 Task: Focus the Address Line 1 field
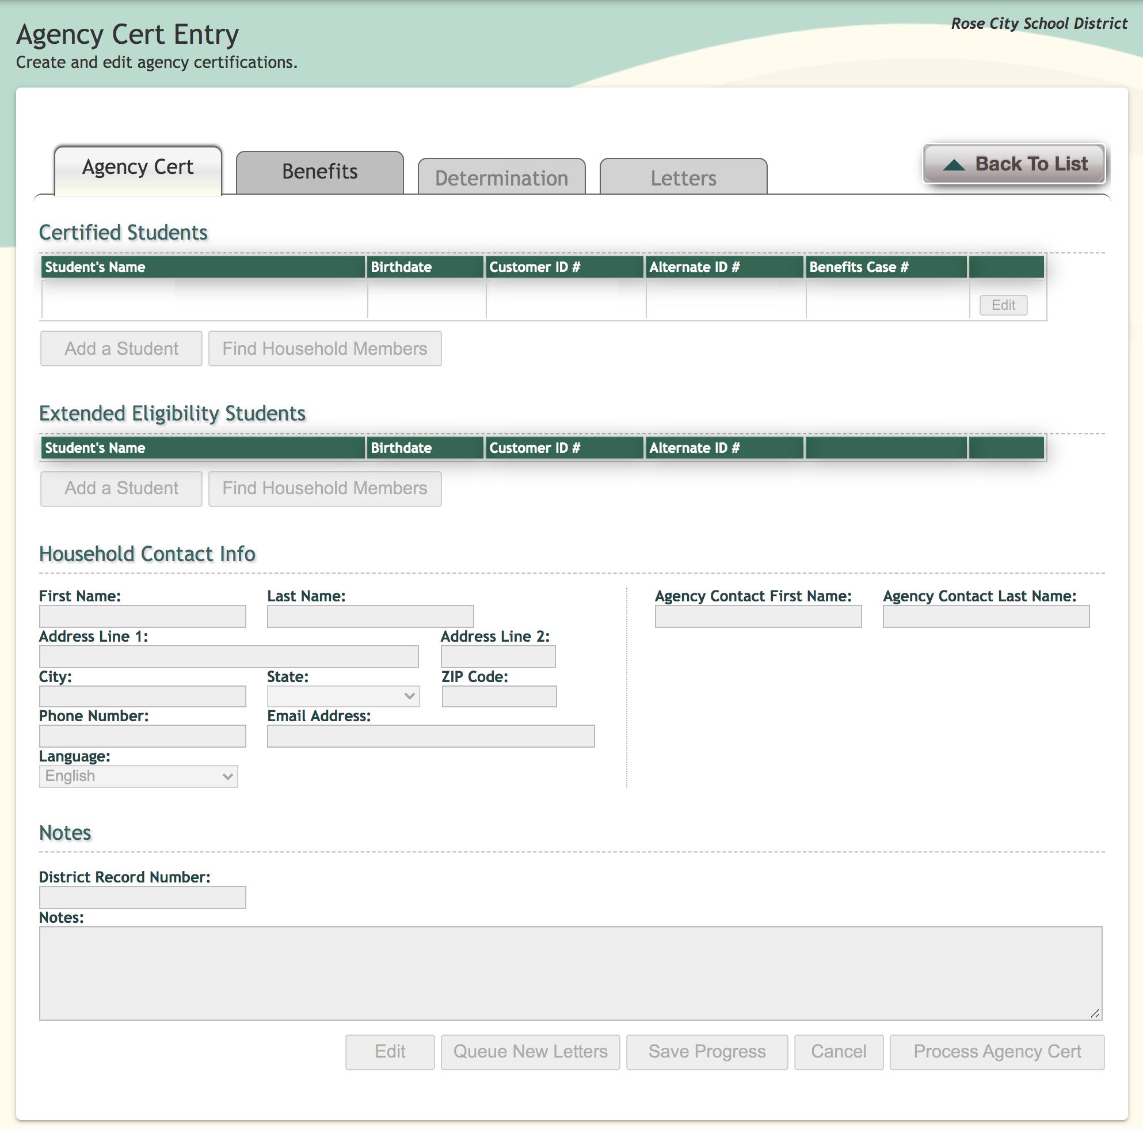pos(228,657)
